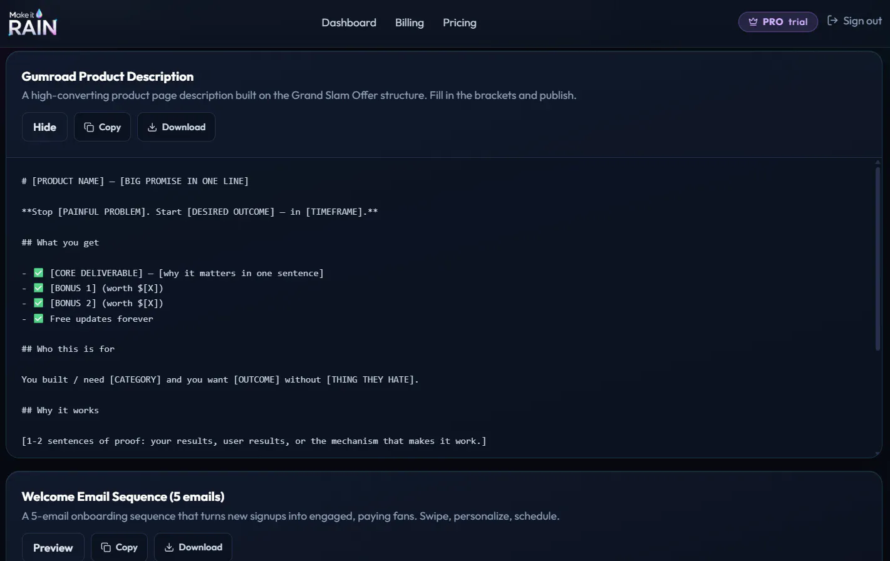Click the crown icon in PRO trial badge
The width and height of the screenshot is (890, 561).
[x=753, y=22]
